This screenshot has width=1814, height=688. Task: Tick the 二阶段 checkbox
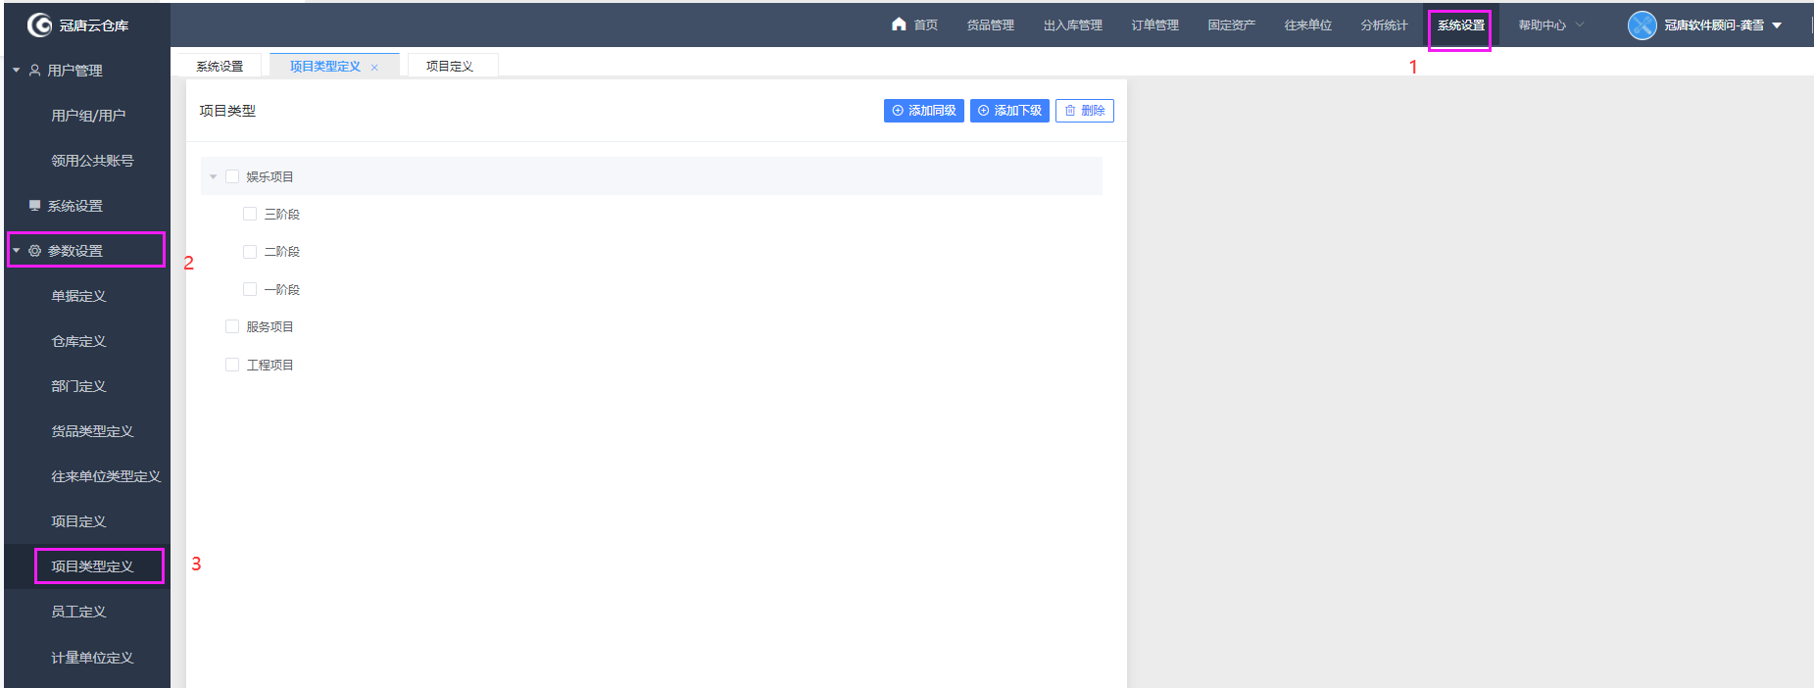pyautogui.click(x=250, y=252)
